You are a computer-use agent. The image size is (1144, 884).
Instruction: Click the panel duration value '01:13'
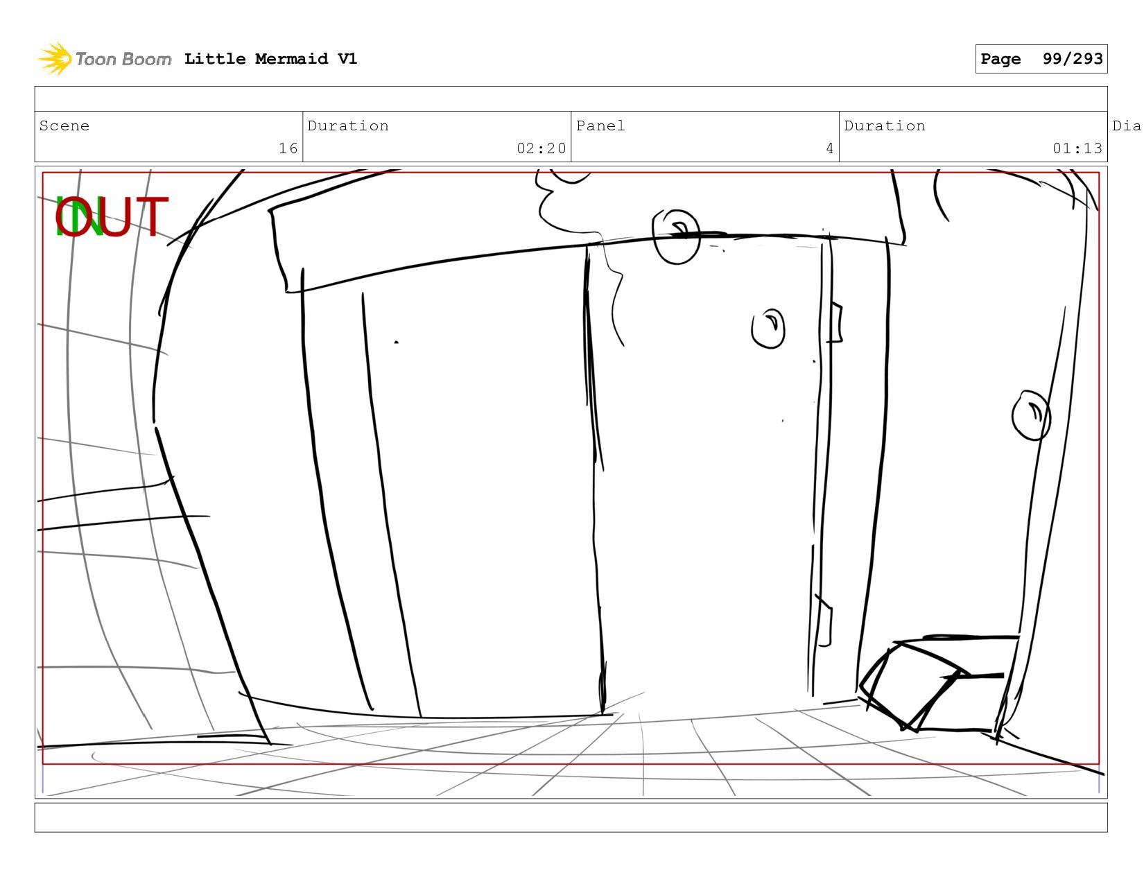pos(1077,148)
